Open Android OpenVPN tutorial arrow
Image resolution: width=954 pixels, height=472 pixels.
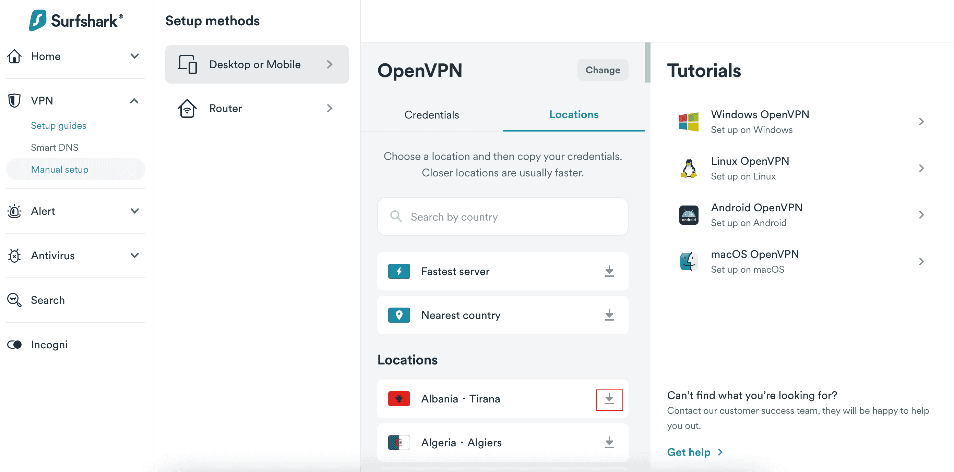pyautogui.click(x=921, y=215)
